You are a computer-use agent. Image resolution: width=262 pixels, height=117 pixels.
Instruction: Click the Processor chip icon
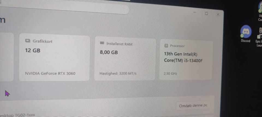pos(166,46)
